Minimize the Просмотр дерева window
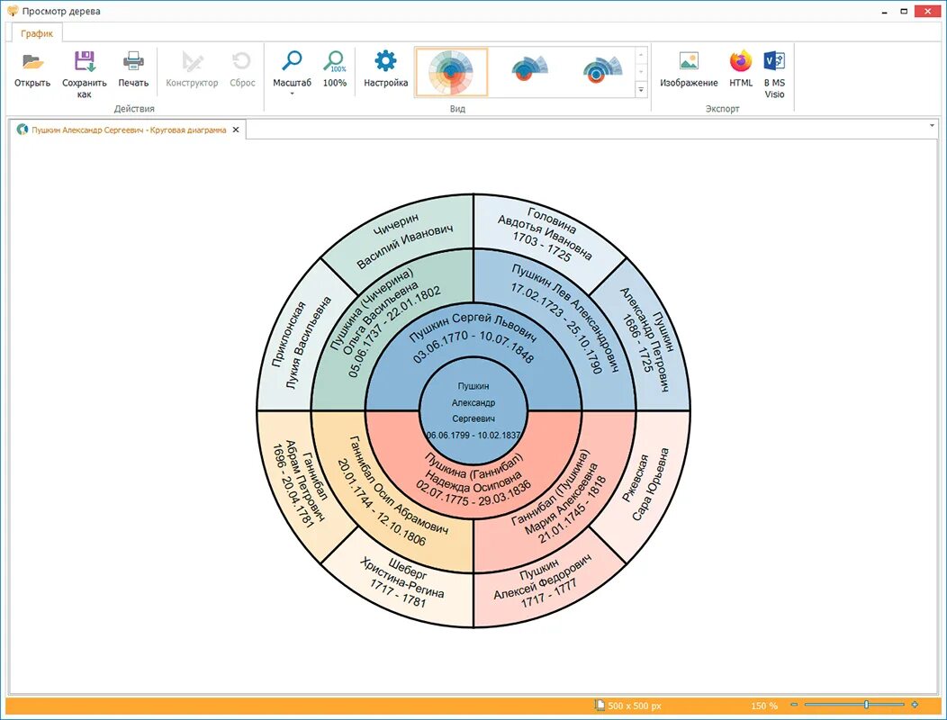The height and width of the screenshot is (720, 947). coord(884,11)
